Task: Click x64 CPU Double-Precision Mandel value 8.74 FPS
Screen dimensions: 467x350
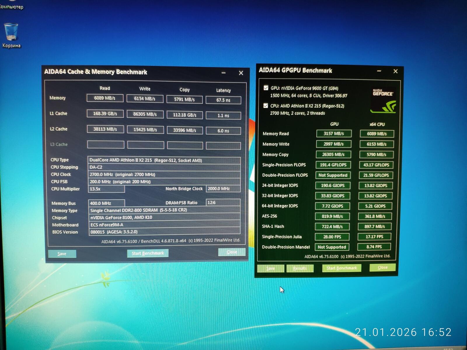Action: 374,247
